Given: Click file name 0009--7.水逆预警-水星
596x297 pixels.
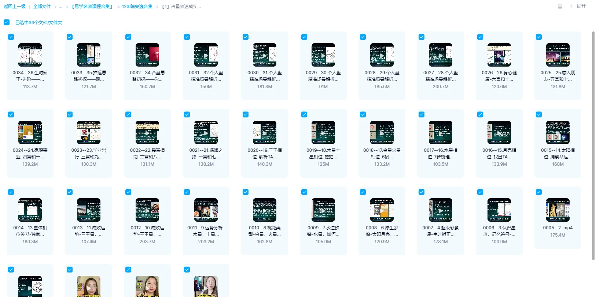Looking at the screenshot, I should [323, 231].
